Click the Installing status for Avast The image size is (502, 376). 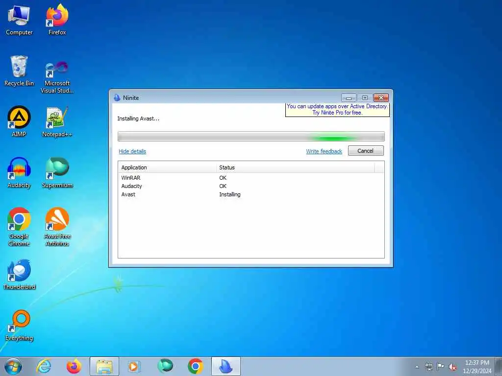point(229,194)
